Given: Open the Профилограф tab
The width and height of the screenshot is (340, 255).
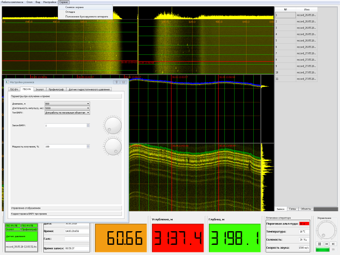Looking at the screenshot, I should pos(56,89).
